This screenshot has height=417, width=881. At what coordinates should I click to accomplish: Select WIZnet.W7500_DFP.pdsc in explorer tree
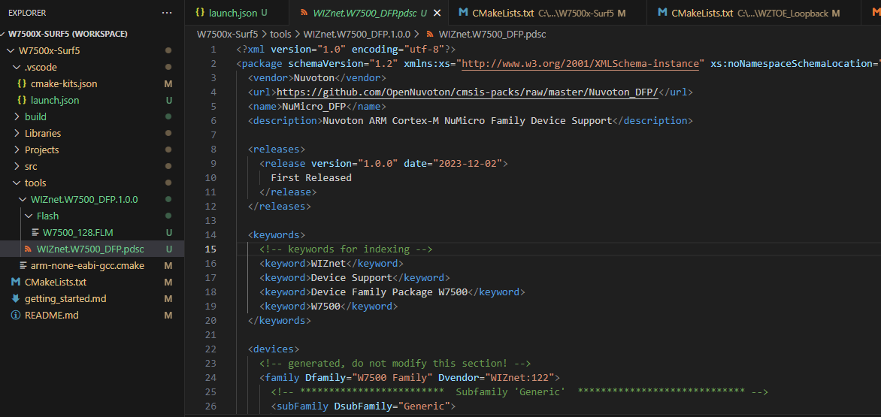point(90,249)
